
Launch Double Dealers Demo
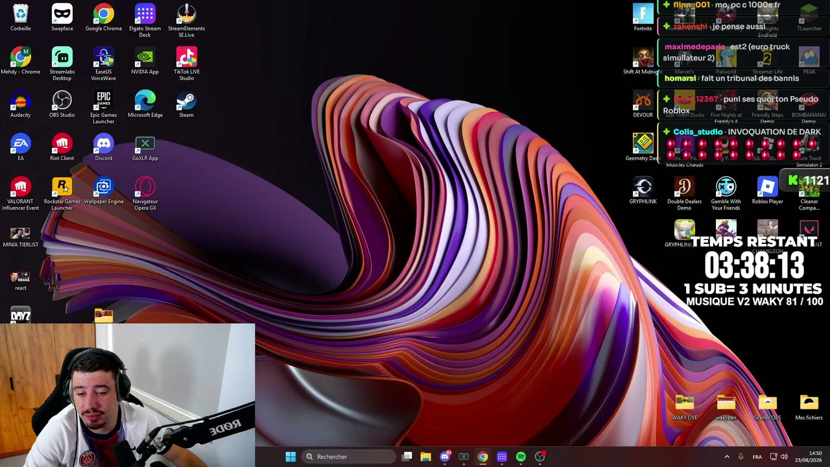[684, 194]
